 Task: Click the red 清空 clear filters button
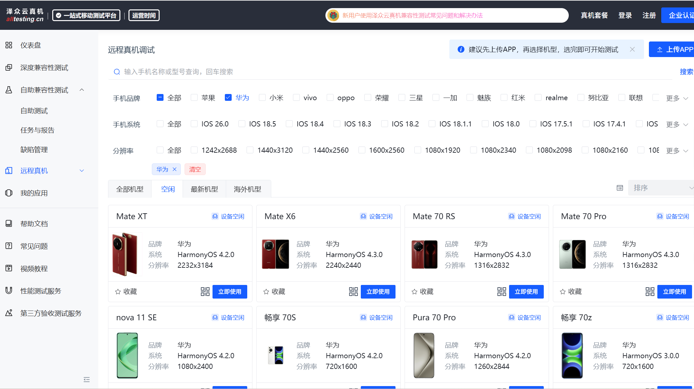coord(195,169)
